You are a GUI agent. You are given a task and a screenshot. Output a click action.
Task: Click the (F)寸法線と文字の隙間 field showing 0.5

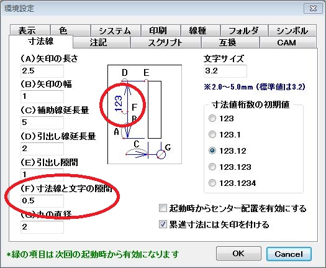tap(42, 201)
